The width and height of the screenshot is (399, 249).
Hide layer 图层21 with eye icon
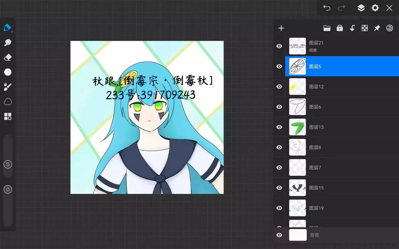(x=279, y=46)
